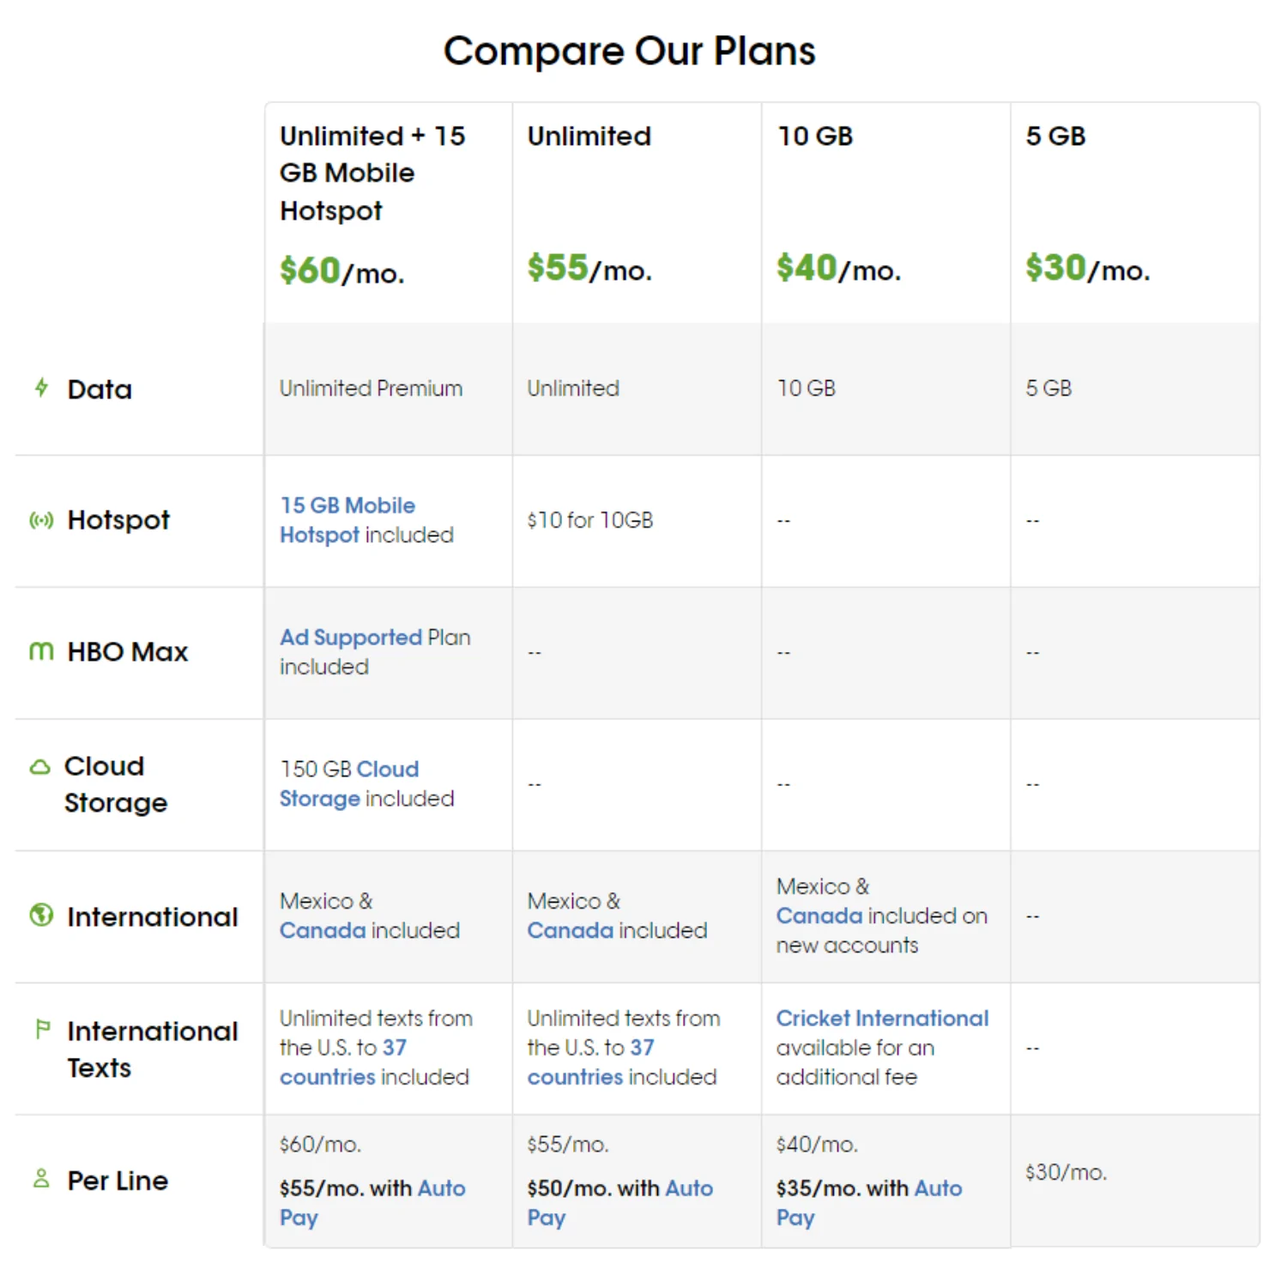Click the Cricket International link

(883, 1018)
